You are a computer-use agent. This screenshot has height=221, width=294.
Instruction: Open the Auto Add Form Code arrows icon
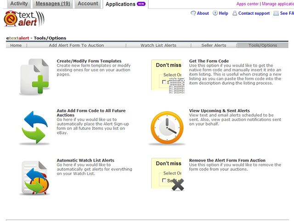click(x=35, y=128)
